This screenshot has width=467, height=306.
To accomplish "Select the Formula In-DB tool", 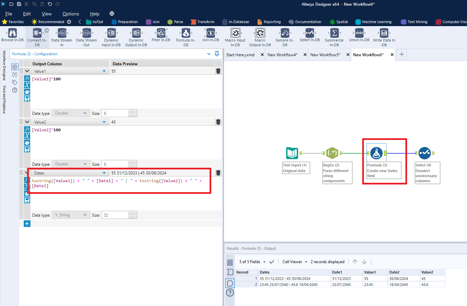I will click(185, 35).
